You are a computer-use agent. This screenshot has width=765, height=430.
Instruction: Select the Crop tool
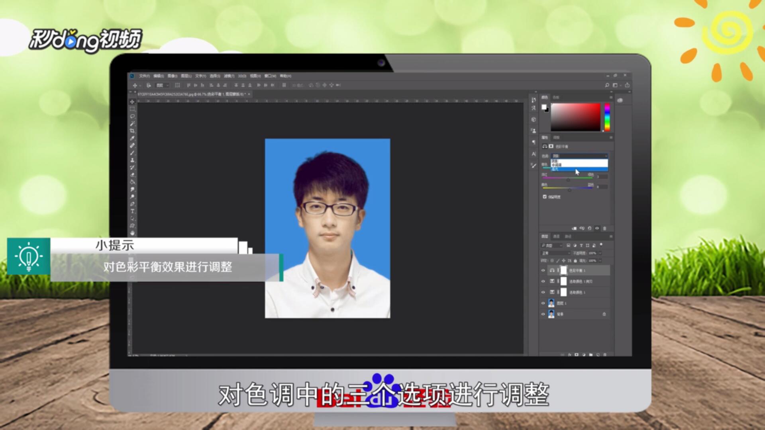[132, 131]
